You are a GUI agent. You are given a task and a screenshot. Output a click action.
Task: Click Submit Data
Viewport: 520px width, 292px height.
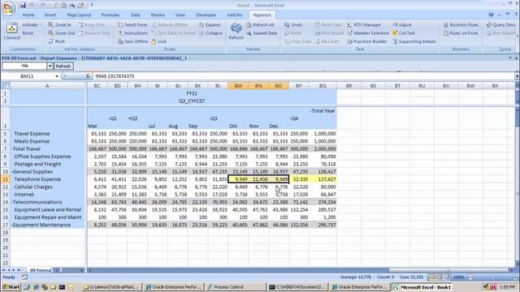pos(262,33)
